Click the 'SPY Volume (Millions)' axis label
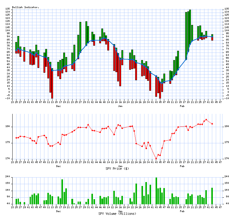235x219 pixels. (117, 214)
